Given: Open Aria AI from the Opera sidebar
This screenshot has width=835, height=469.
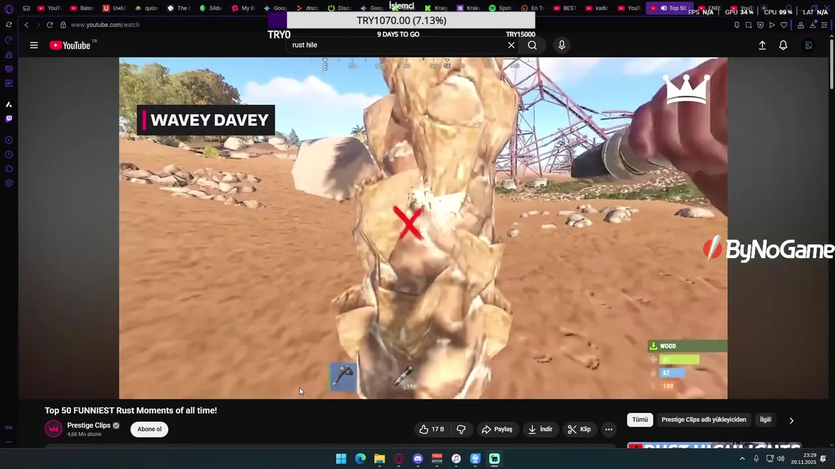Looking at the screenshot, I should click(x=8, y=104).
